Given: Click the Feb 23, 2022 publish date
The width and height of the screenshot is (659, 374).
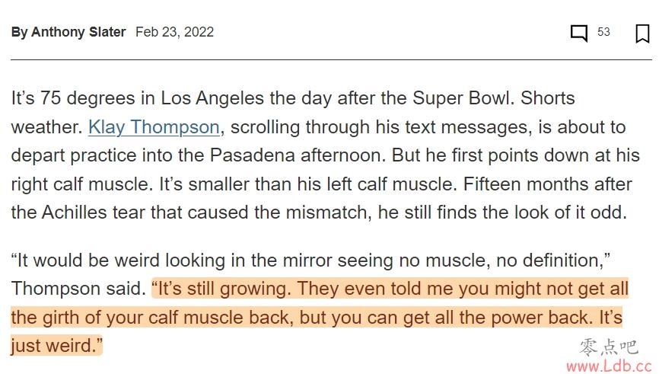Looking at the screenshot, I should click(174, 32).
